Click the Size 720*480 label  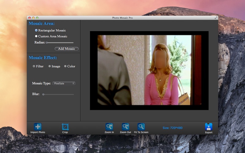tap(172, 128)
